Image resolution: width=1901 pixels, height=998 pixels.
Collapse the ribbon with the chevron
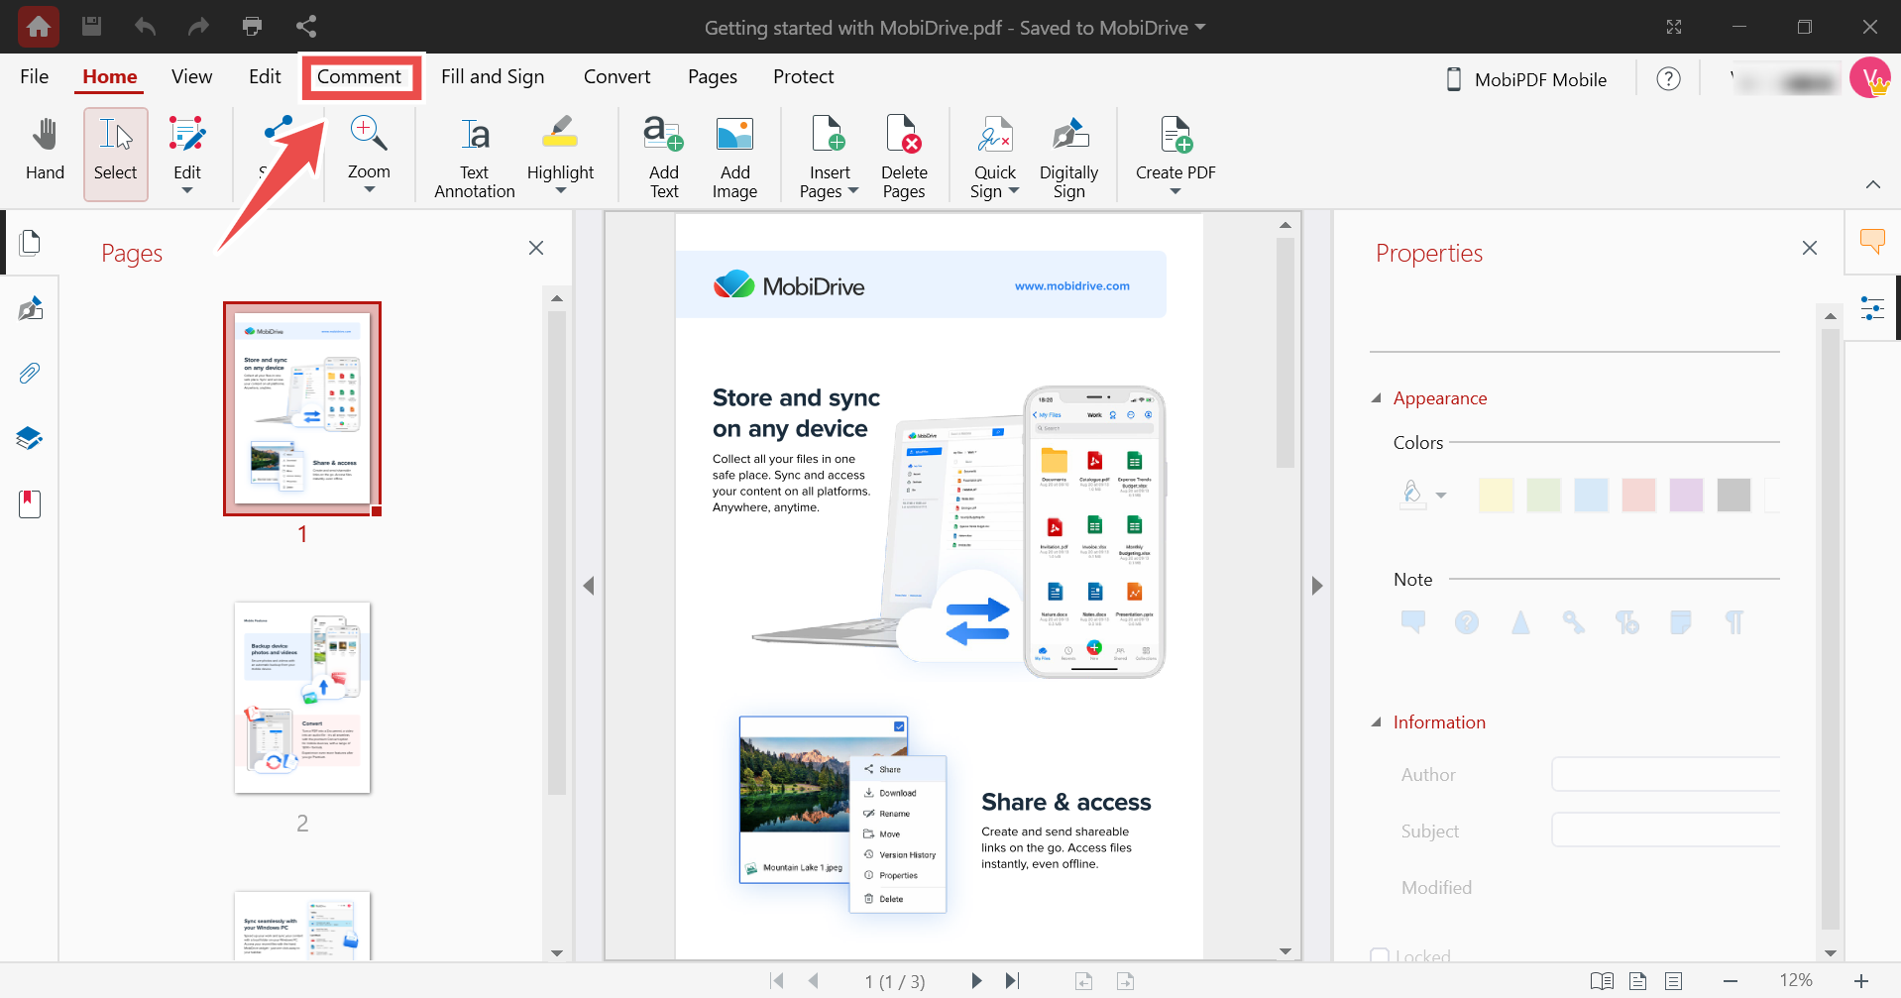click(x=1873, y=184)
